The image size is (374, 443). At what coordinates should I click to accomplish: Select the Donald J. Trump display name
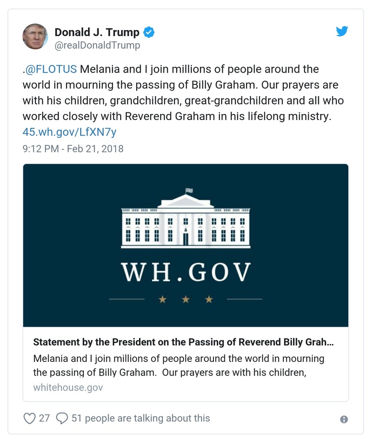click(97, 32)
